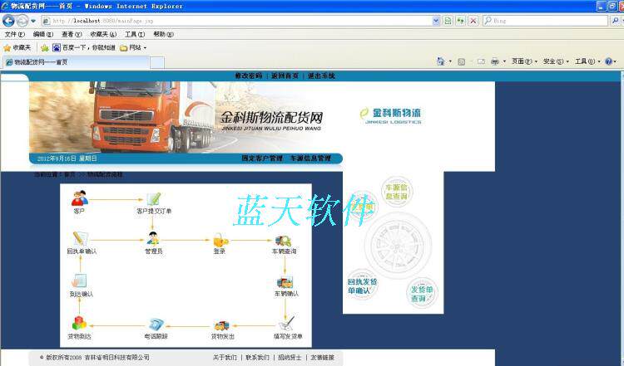Click the 修改密码 change password link
This screenshot has width=624, height=366.
[x=249, y=76]
